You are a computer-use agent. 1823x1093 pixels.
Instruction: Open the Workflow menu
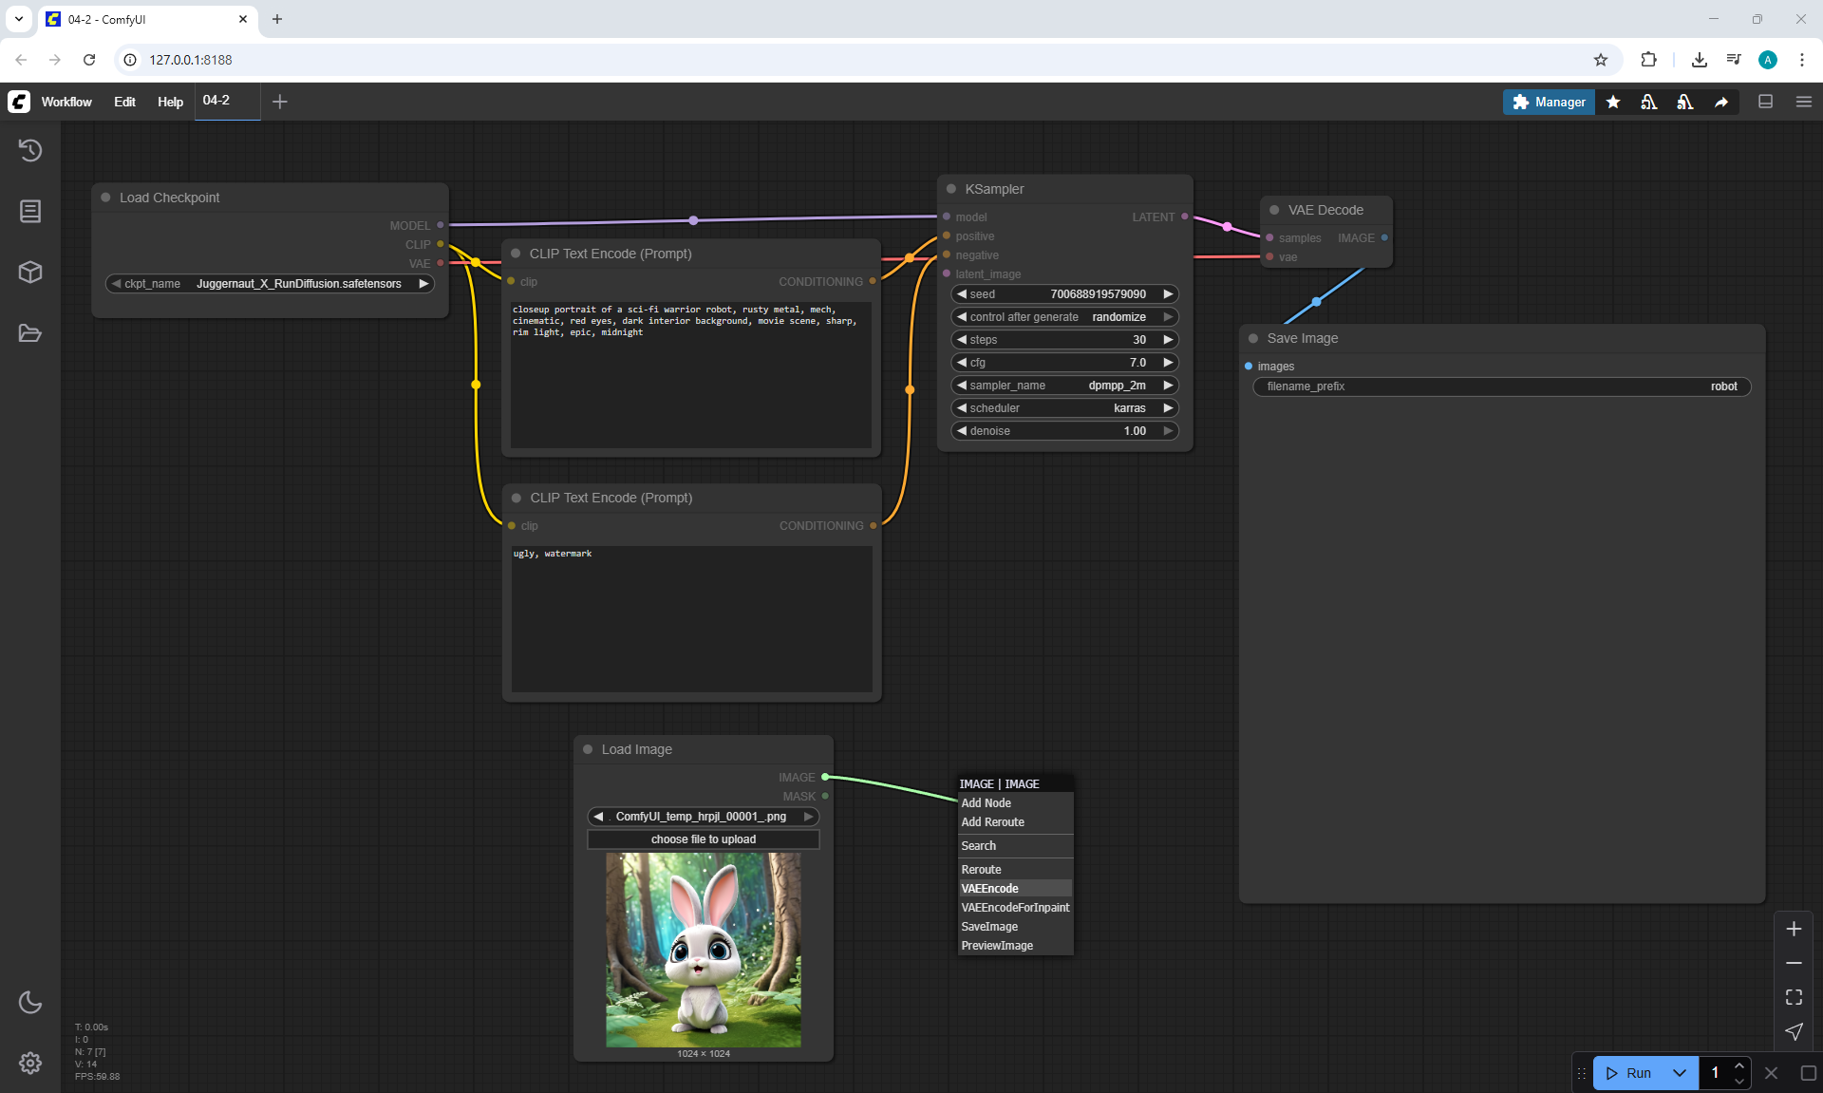66,102
